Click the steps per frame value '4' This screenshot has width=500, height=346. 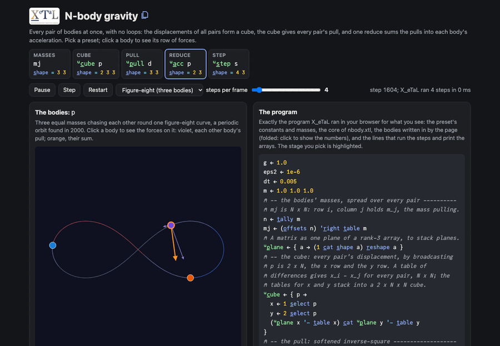tap(326, 90)
